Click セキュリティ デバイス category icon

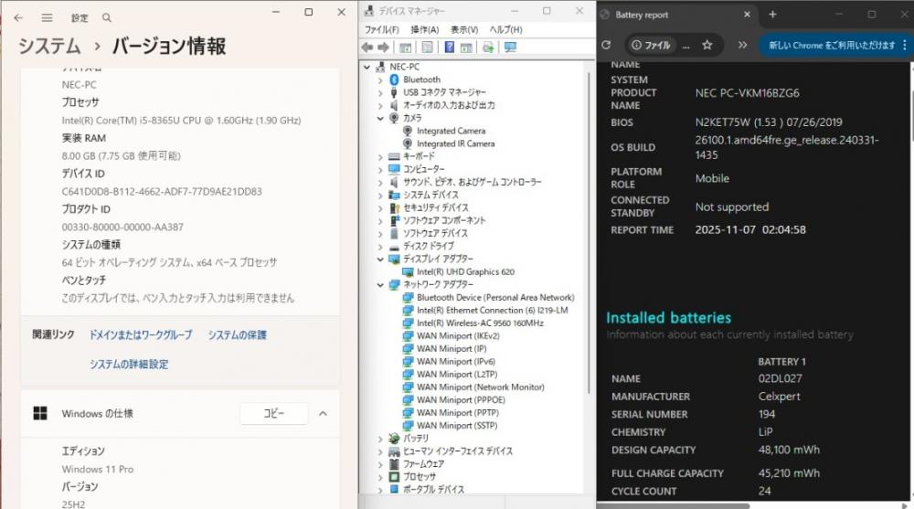click(394, 208)
